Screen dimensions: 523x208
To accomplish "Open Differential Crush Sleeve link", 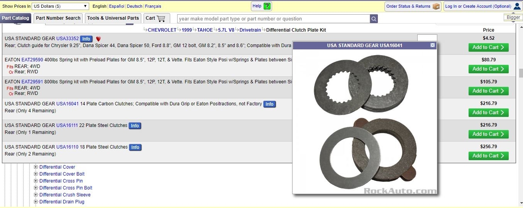I will click(65, 195).
